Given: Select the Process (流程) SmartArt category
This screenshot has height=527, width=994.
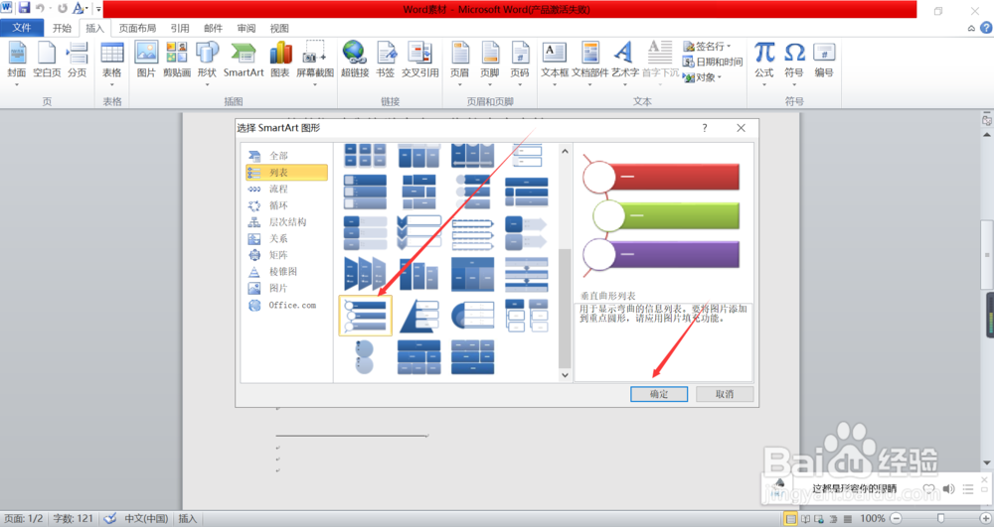Looking at the screenshot, I should click(x=286, y=189).
